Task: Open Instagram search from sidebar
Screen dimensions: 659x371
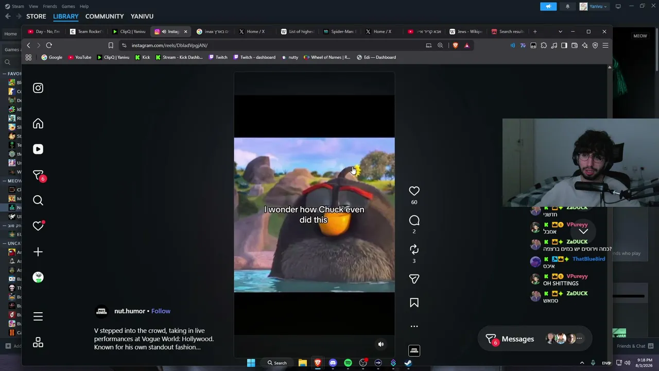Action: tap(38, 200)
